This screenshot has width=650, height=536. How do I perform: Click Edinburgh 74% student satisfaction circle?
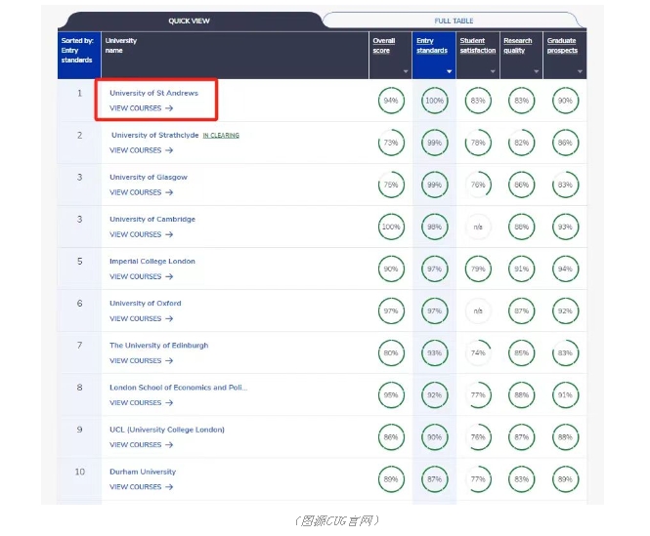[x=478, y=352]
